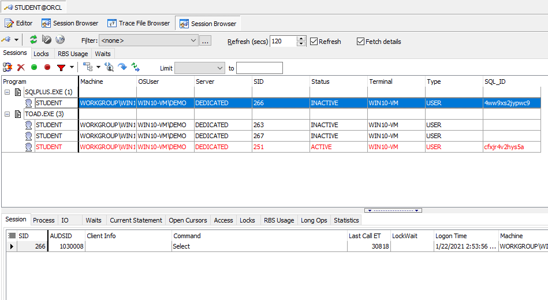Sort by the Program column header

point(40,82)
